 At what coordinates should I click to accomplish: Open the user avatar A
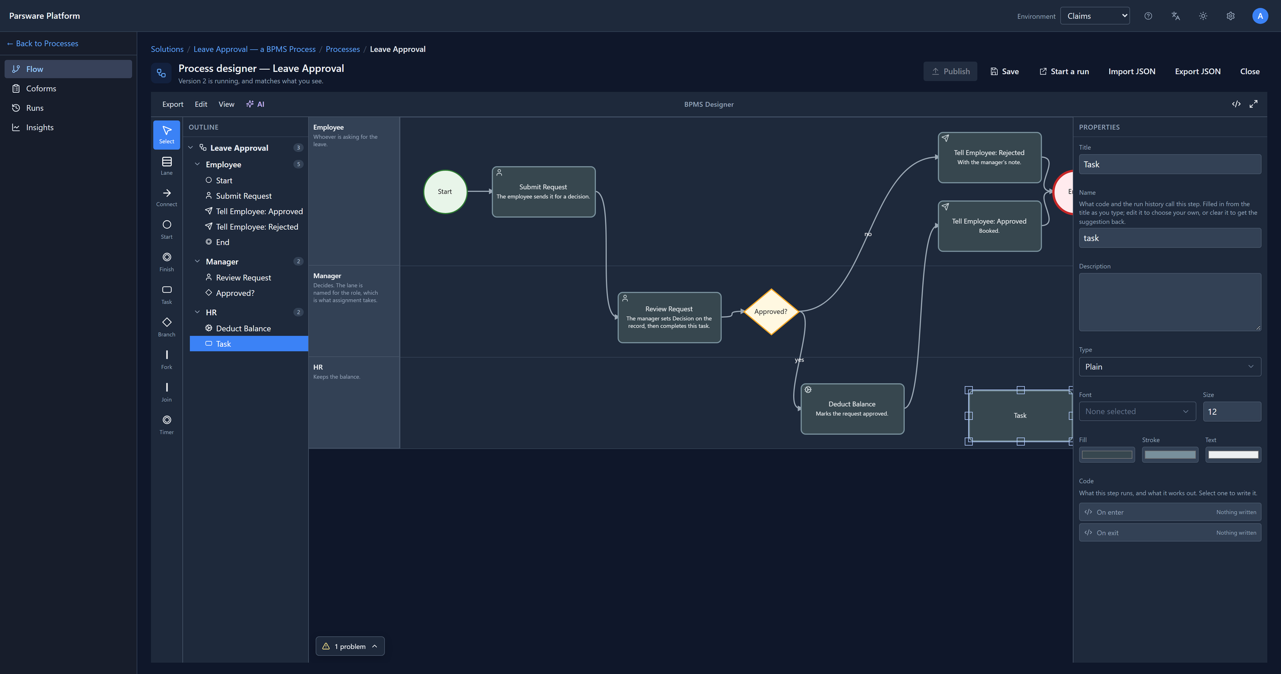[1260, 16]
